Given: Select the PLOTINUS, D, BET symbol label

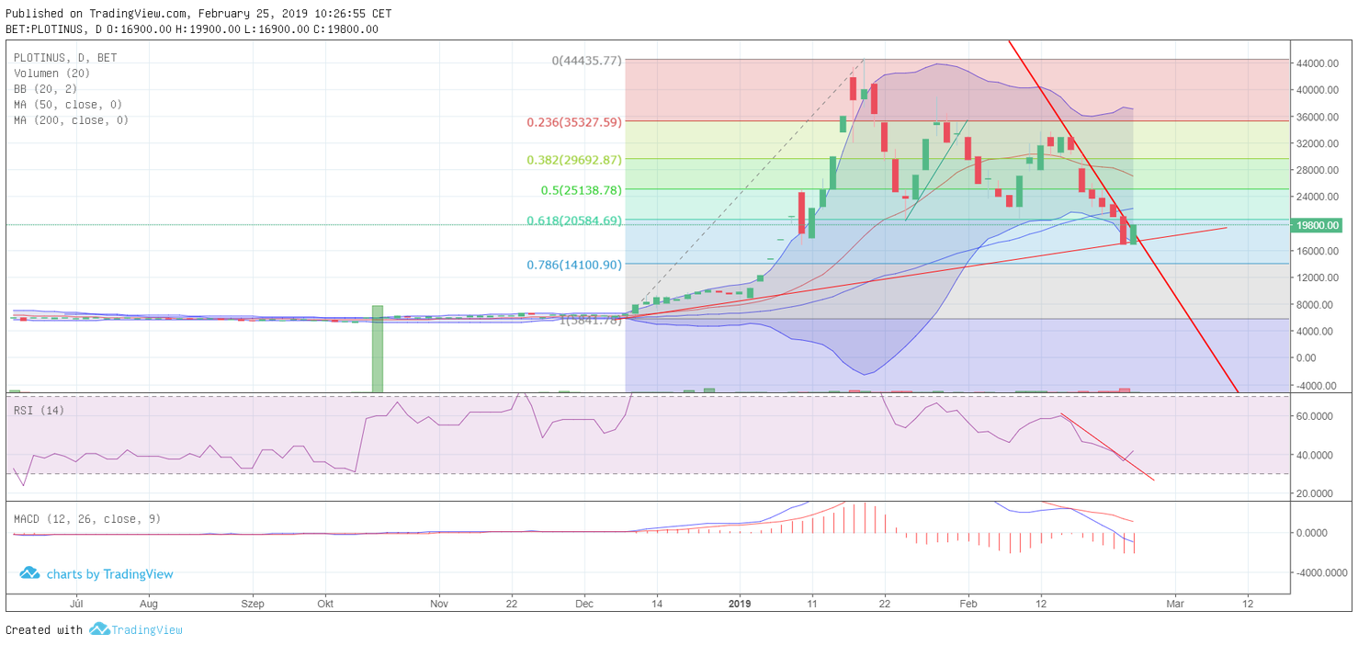Looking at the screenshot, I should [x=65, y=58].
